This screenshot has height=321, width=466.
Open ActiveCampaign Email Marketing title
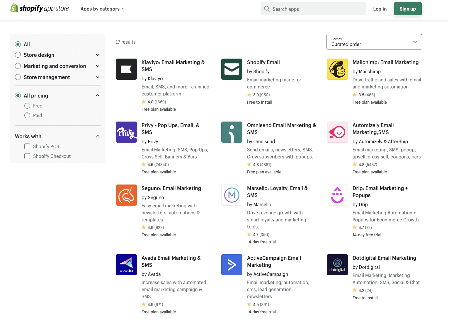(274, 262)
